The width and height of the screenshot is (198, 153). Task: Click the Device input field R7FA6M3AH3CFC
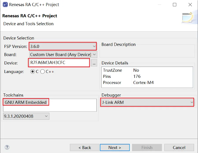[59, 63]
